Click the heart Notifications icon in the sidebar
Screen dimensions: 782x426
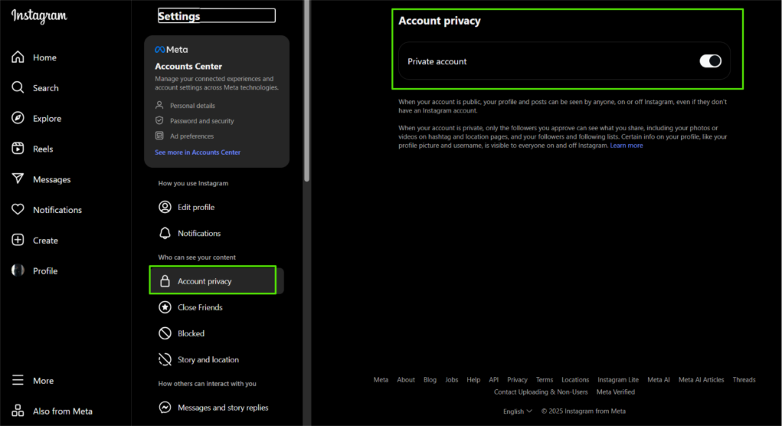18,210
